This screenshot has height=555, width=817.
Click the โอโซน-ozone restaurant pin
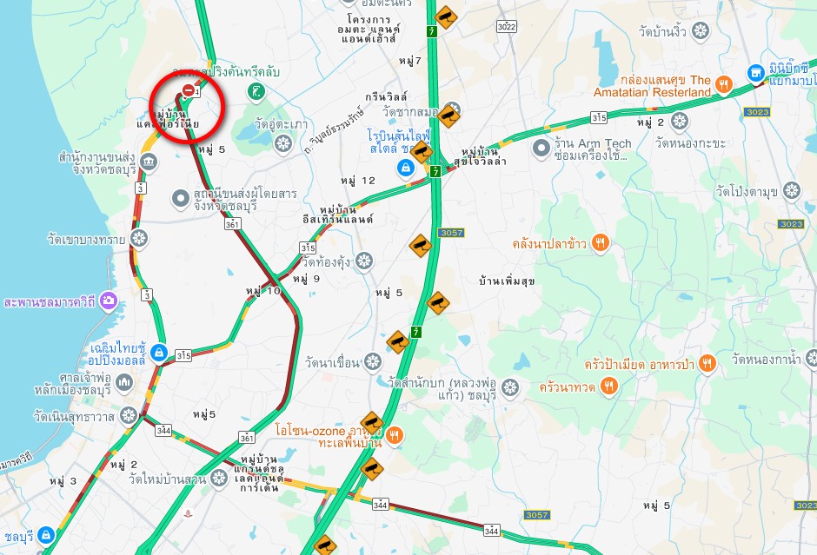[x=395, y=435]
